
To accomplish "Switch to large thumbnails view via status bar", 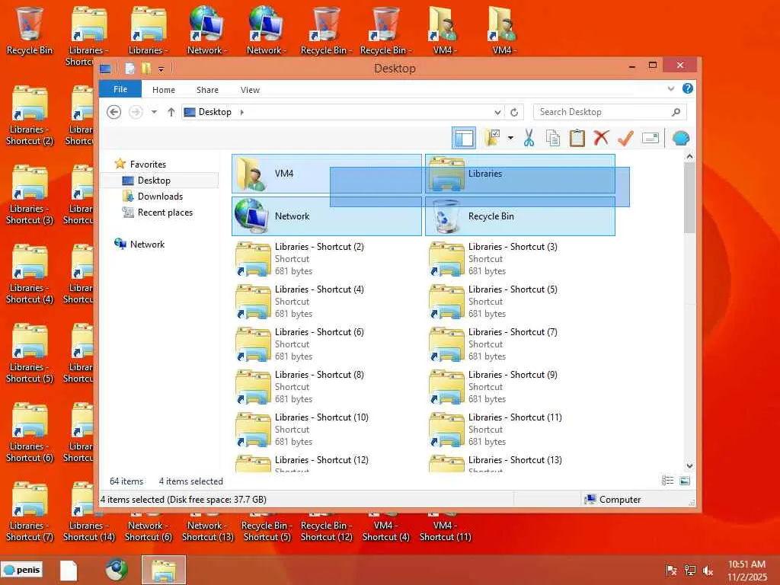I will 685,481.
